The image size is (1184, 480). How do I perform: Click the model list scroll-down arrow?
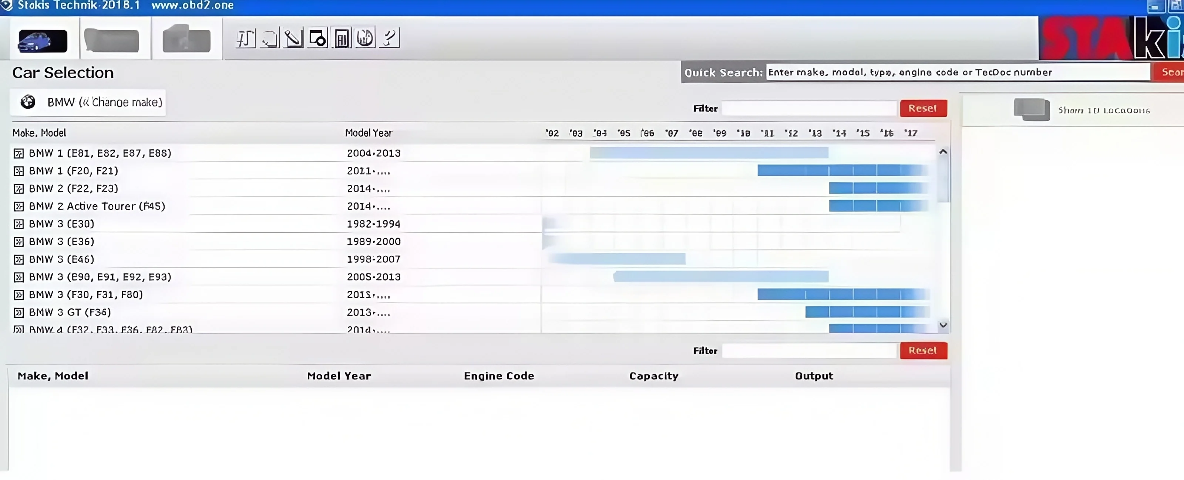943,325
